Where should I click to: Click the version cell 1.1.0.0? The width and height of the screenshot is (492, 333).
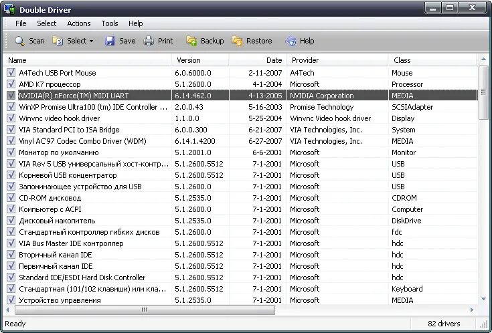187,118
